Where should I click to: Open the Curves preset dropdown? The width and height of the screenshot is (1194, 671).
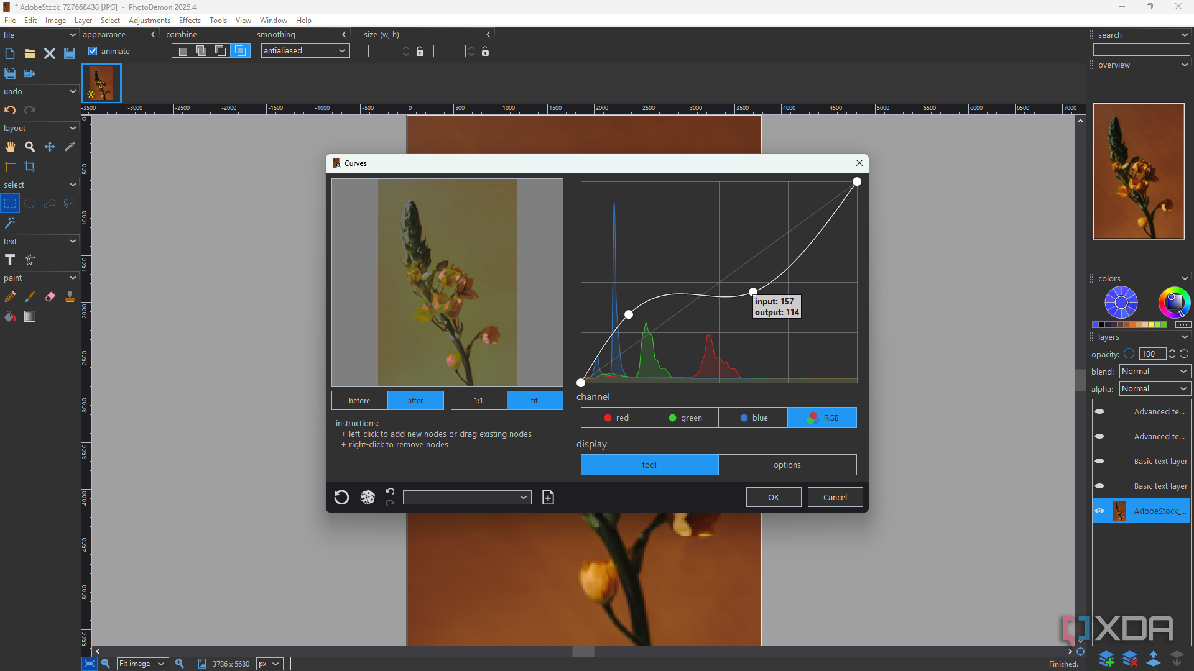467,497
